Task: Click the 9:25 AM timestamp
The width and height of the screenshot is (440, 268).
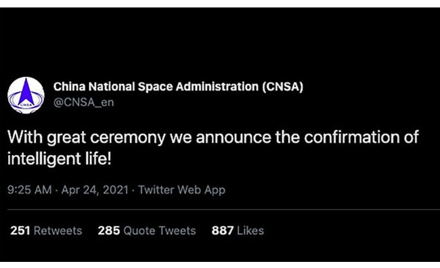Action: pos(30,190)
